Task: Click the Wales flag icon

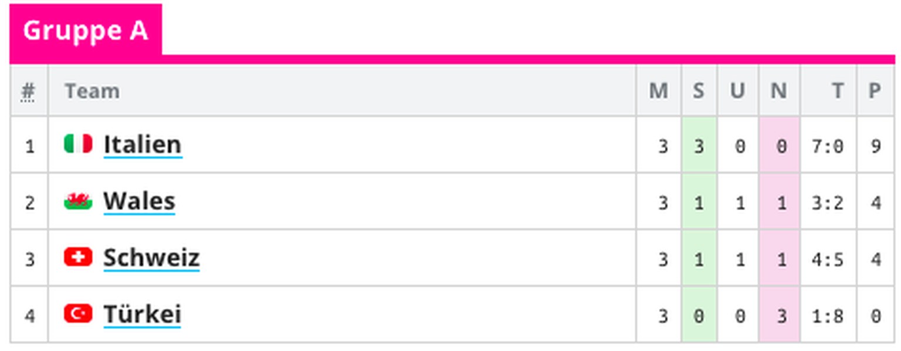Action: point(78,201)
